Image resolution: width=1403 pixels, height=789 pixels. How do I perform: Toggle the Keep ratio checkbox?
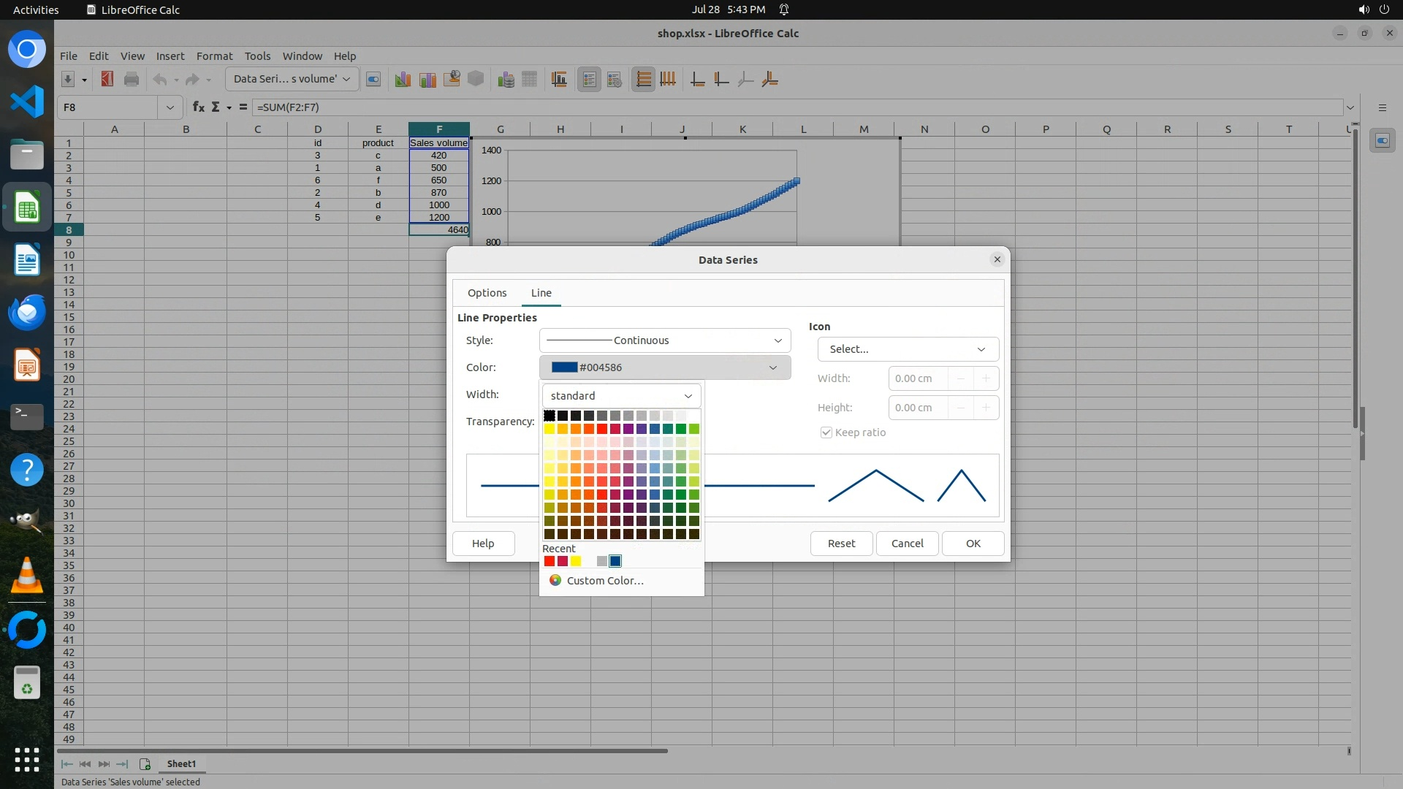tap(826, 432)
